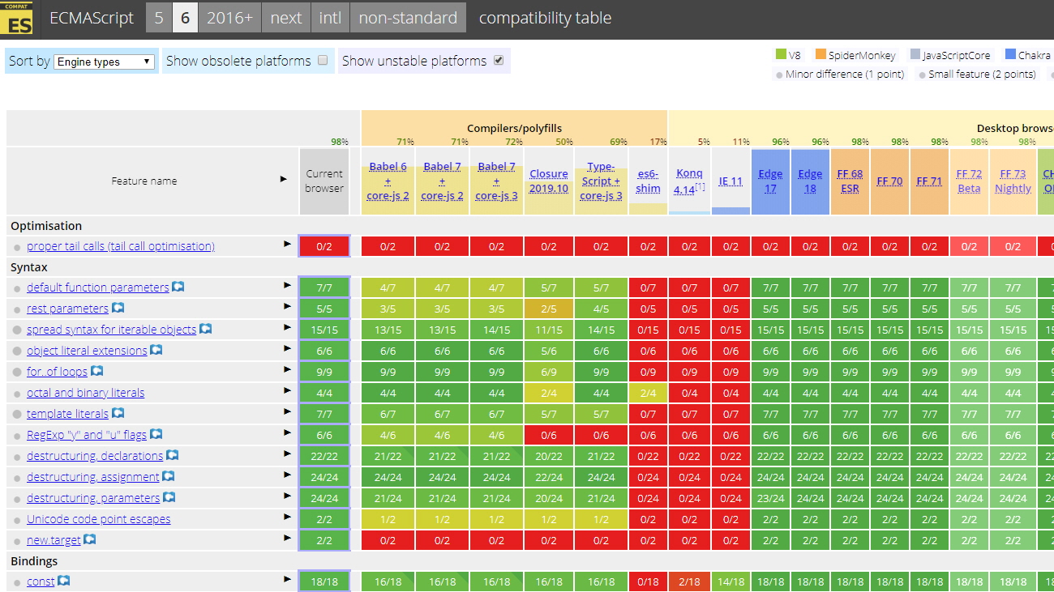Open the icon beside RegExp "y" and "u" flags
This screenshot has height=592, width=1054.
pyautogui.click(x=156, y=434)
